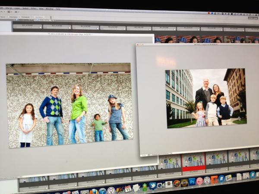The image size is (259, 194).
Task: Launch Photoshop from the Ps dock icon
Action: tap(192, 181)
